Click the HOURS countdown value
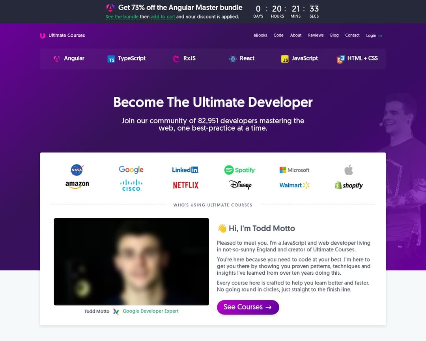426x341 pixels. [277, 9]
